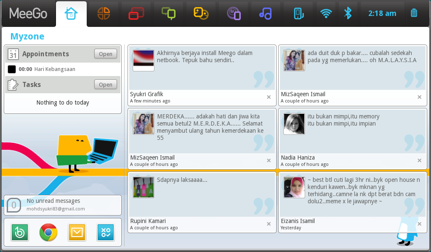This screenshot has width=431, height=252.
Task: Toggle the Bluetooth panel
Action: [x=348, y=13]
